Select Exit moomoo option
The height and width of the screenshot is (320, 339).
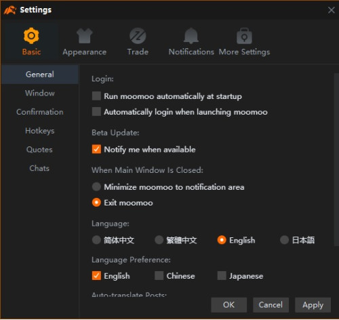(x=96, y=203)
